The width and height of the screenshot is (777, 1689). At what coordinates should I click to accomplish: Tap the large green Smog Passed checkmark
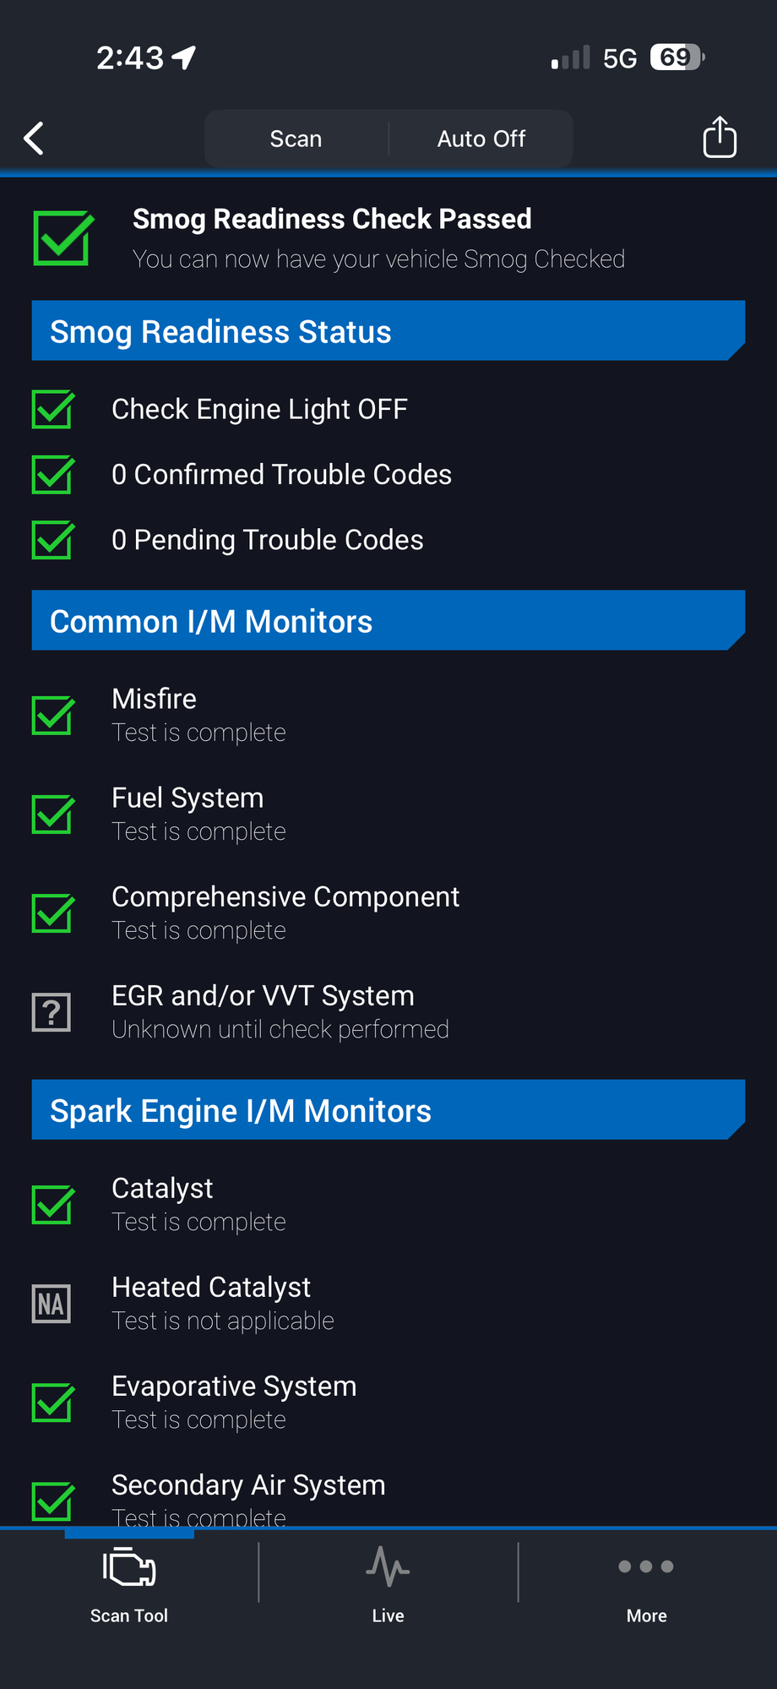click(63, 238)
